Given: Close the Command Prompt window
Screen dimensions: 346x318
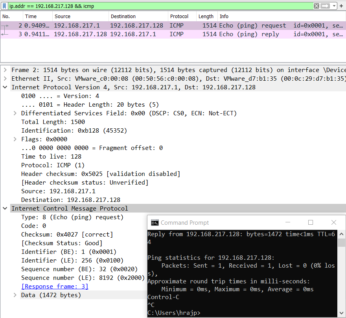Looking at the screenshot, I should (x=334, y=222).
